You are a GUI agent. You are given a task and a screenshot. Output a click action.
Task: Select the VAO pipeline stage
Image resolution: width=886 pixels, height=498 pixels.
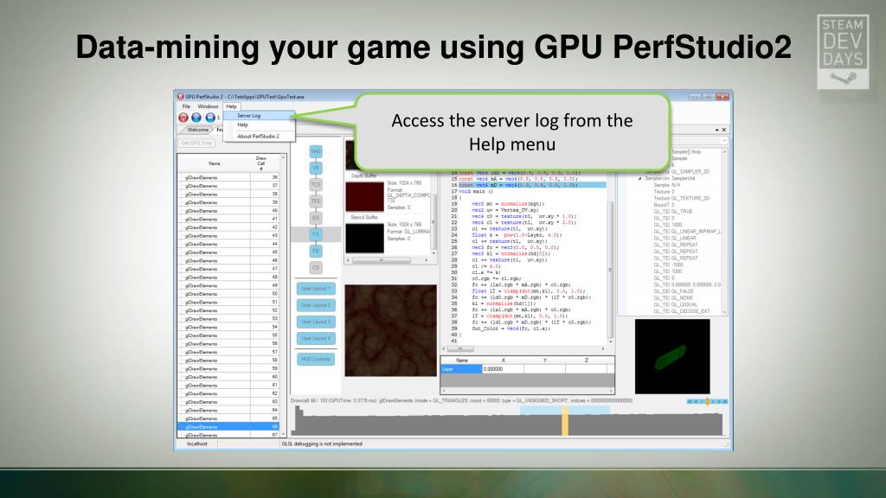point(316,151)
